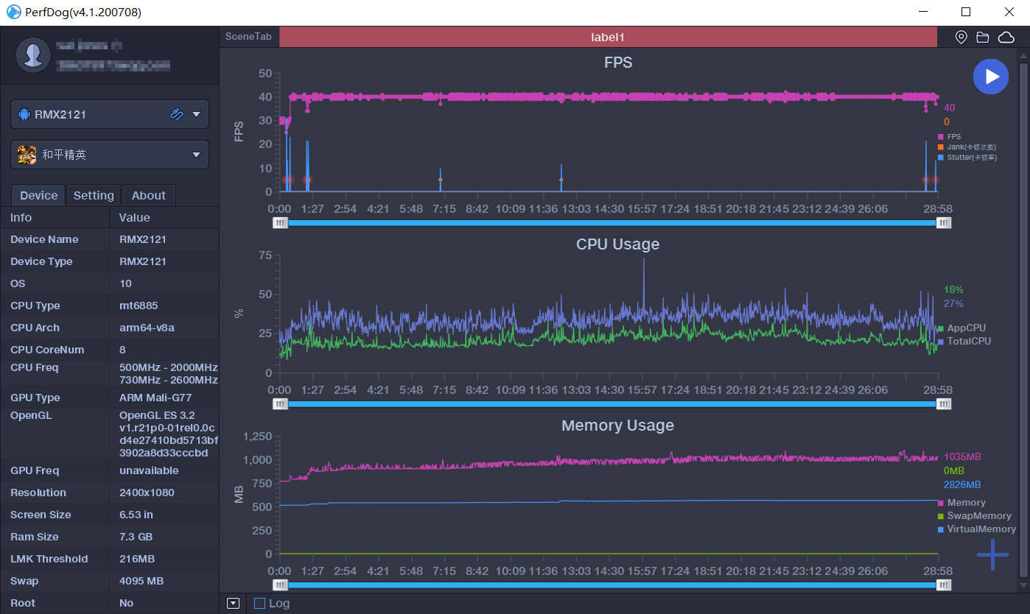Screen dimensions: 1030x614
Task: Click the label1 scene bar
Action: (608, 37)
